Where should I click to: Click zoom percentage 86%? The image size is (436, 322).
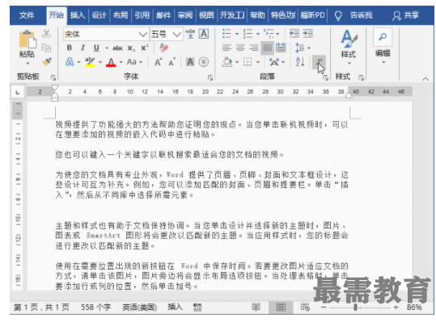414,307
